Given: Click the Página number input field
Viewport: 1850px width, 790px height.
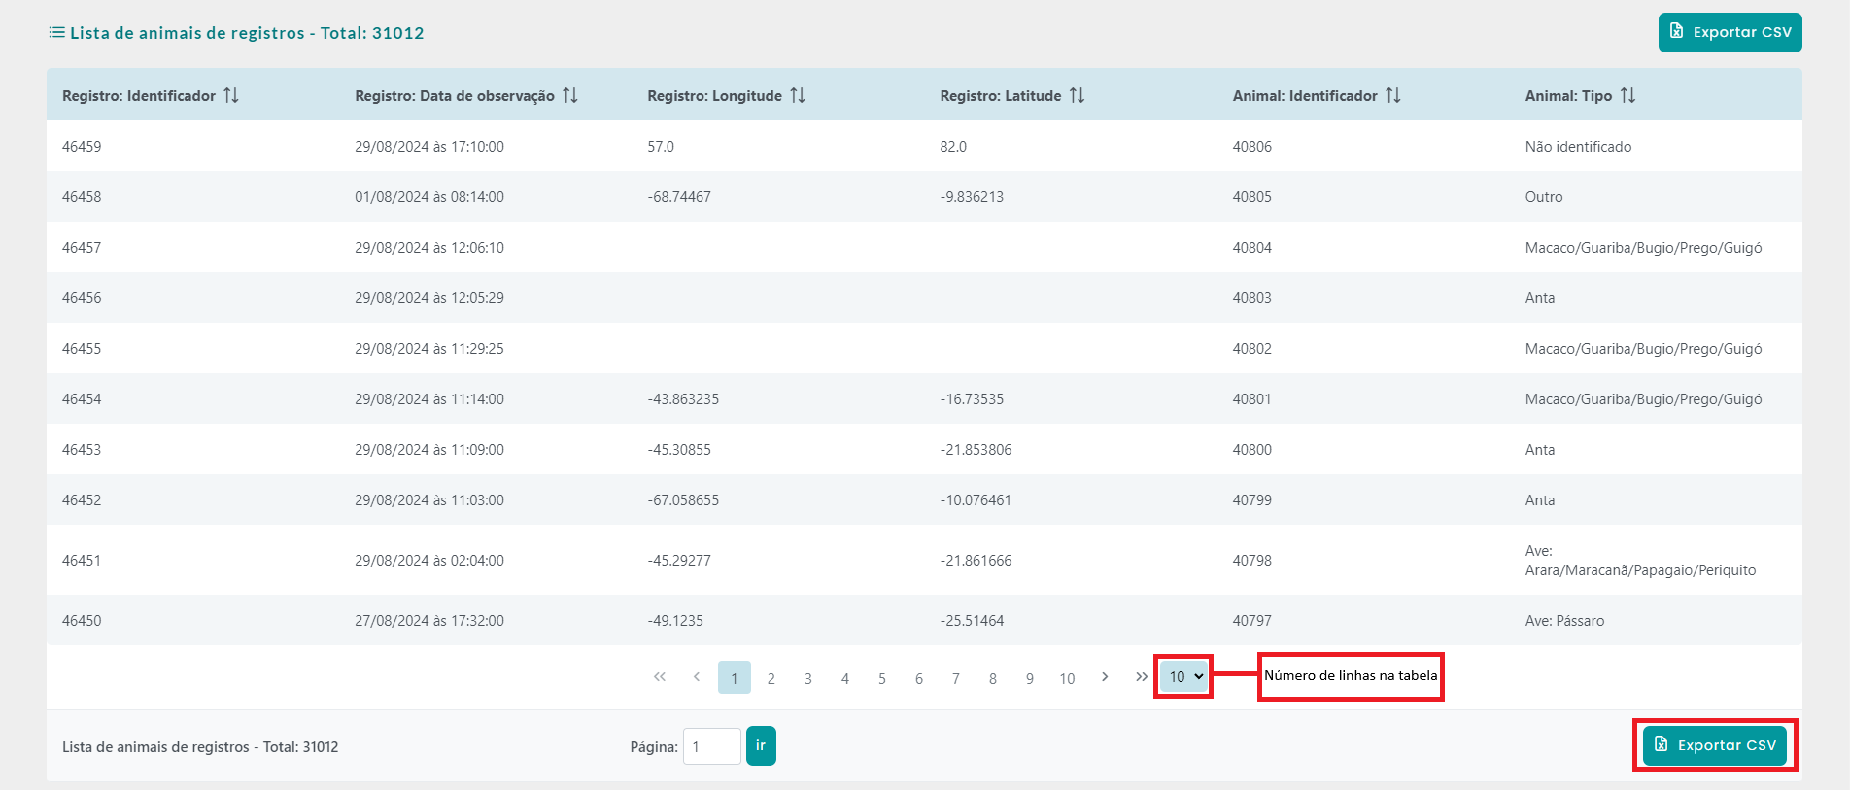Looking at the screenshot, I should tap(711, 746).
